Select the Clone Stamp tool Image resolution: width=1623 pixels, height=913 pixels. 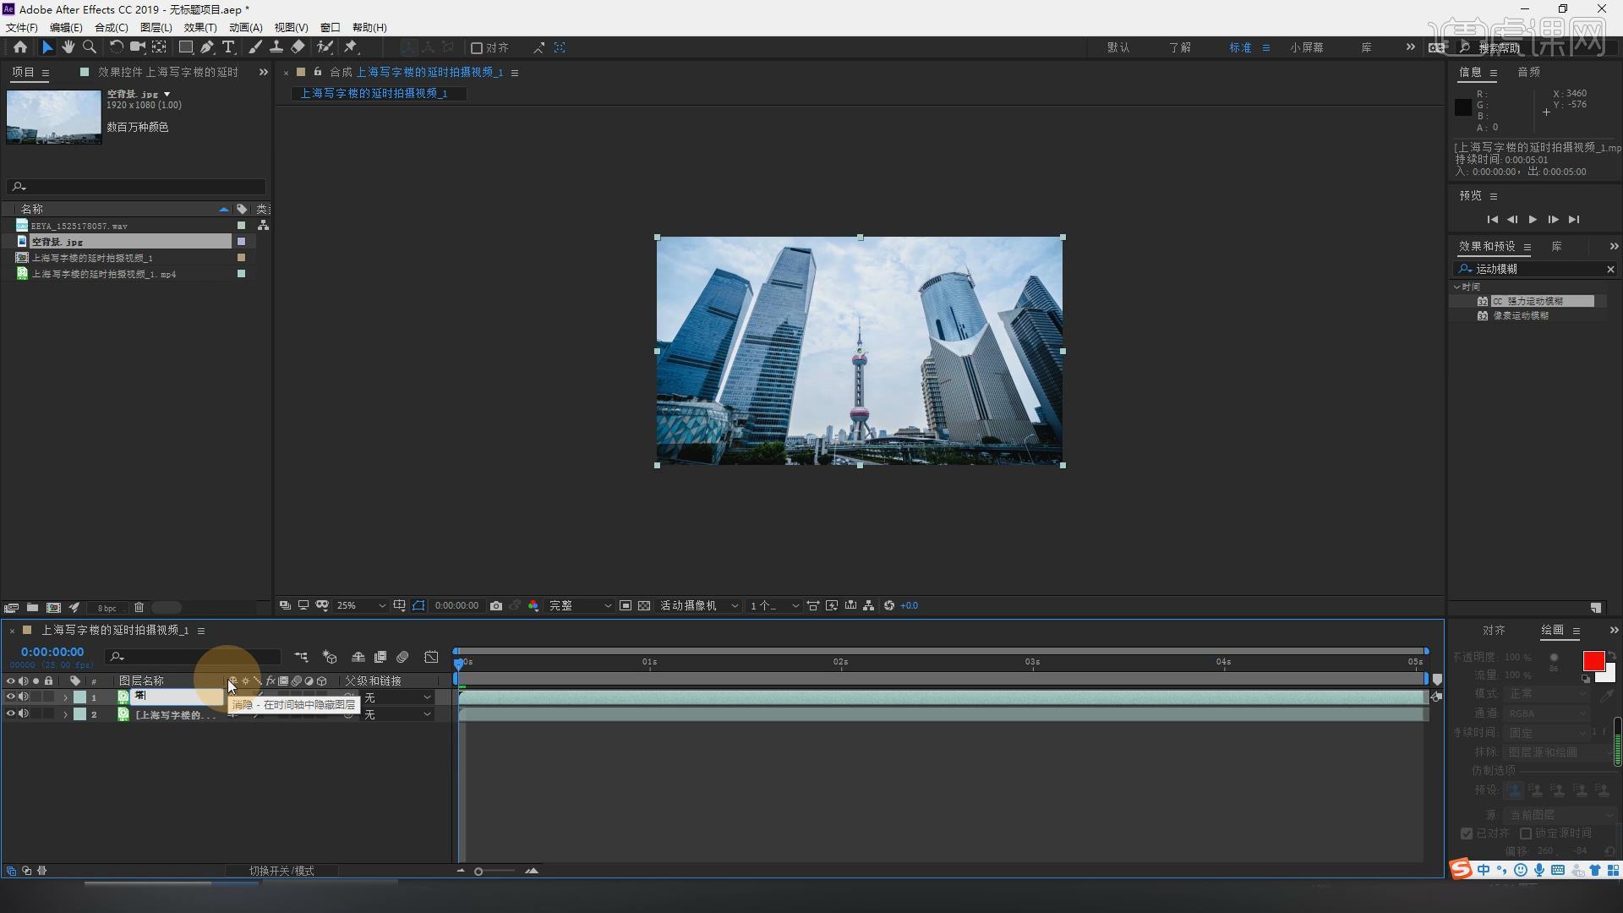pyautogui.click(x=276, y=47)
